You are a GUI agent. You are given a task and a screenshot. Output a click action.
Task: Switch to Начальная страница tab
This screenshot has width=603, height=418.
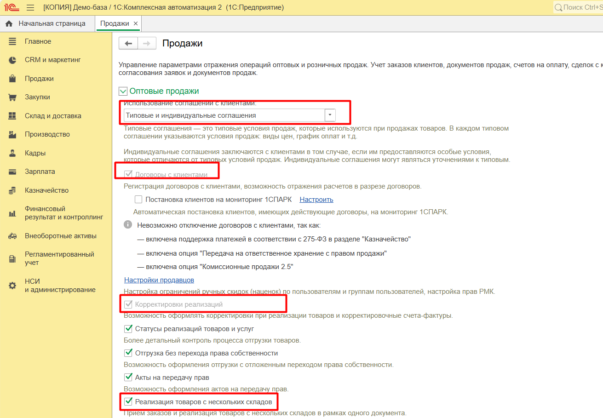point(46,23)
